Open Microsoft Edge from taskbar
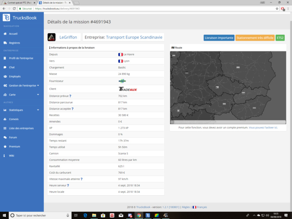The width and height of the screenshot is (292, 219). (x=85, y=215)
